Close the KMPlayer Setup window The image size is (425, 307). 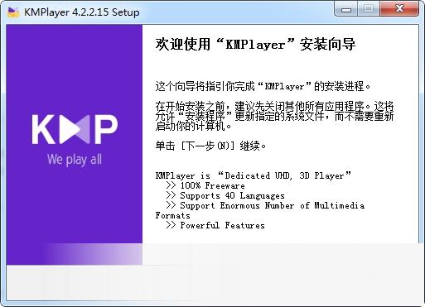(x=399, y=9)
